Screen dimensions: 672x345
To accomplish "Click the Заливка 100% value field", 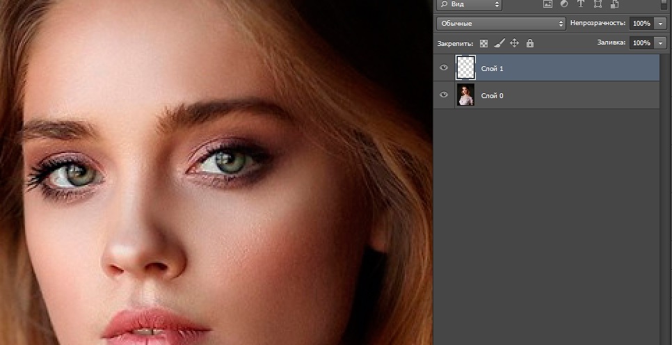I will tap(641, 43).
